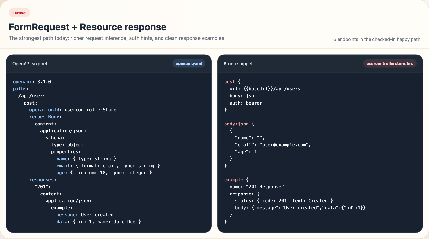Click the Laravel tag badge
Image resolution: width=429 pixels, height=239 pixels.
[x=19, y=13]
